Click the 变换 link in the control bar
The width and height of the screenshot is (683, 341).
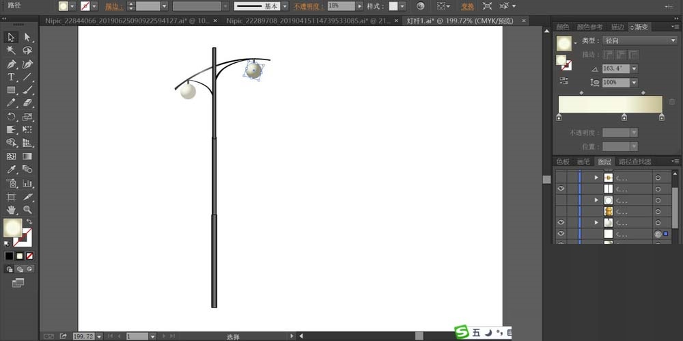point(467,6)
